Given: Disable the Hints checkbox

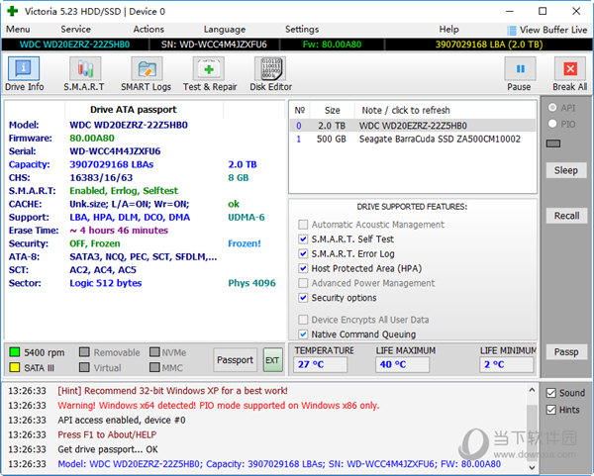Looking at the screenshot, I should point(551,410).
